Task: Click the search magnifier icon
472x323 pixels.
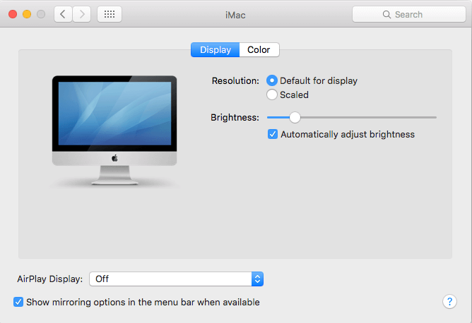Action: (387, 14)
